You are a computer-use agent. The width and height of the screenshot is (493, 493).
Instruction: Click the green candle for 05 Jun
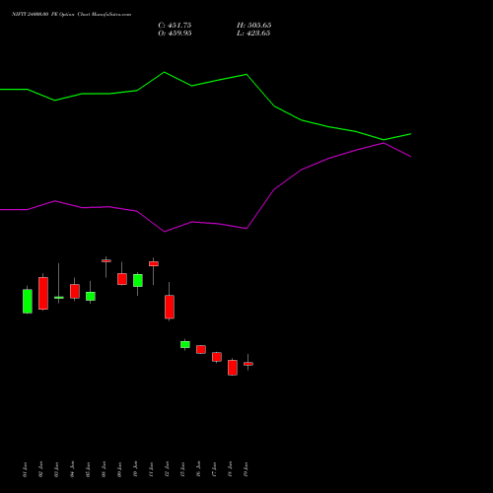pos(91,296)
